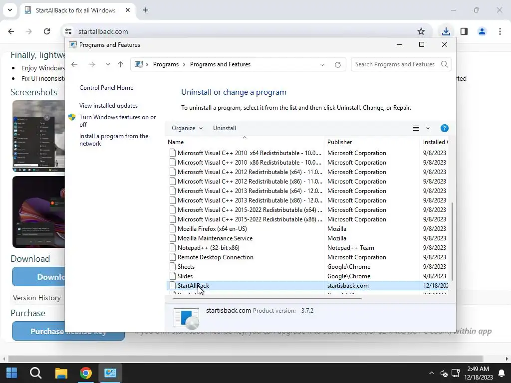Open Chrome three-dot menu
Viewport: 511px width, 383px height.
pyautogui.click(x=500, y=31)
